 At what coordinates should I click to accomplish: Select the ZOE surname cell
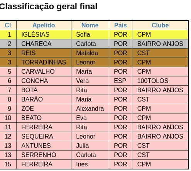click(x=44, y=108)
